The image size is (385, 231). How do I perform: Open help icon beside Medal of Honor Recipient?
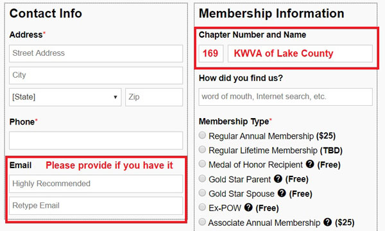click(310, 164)
